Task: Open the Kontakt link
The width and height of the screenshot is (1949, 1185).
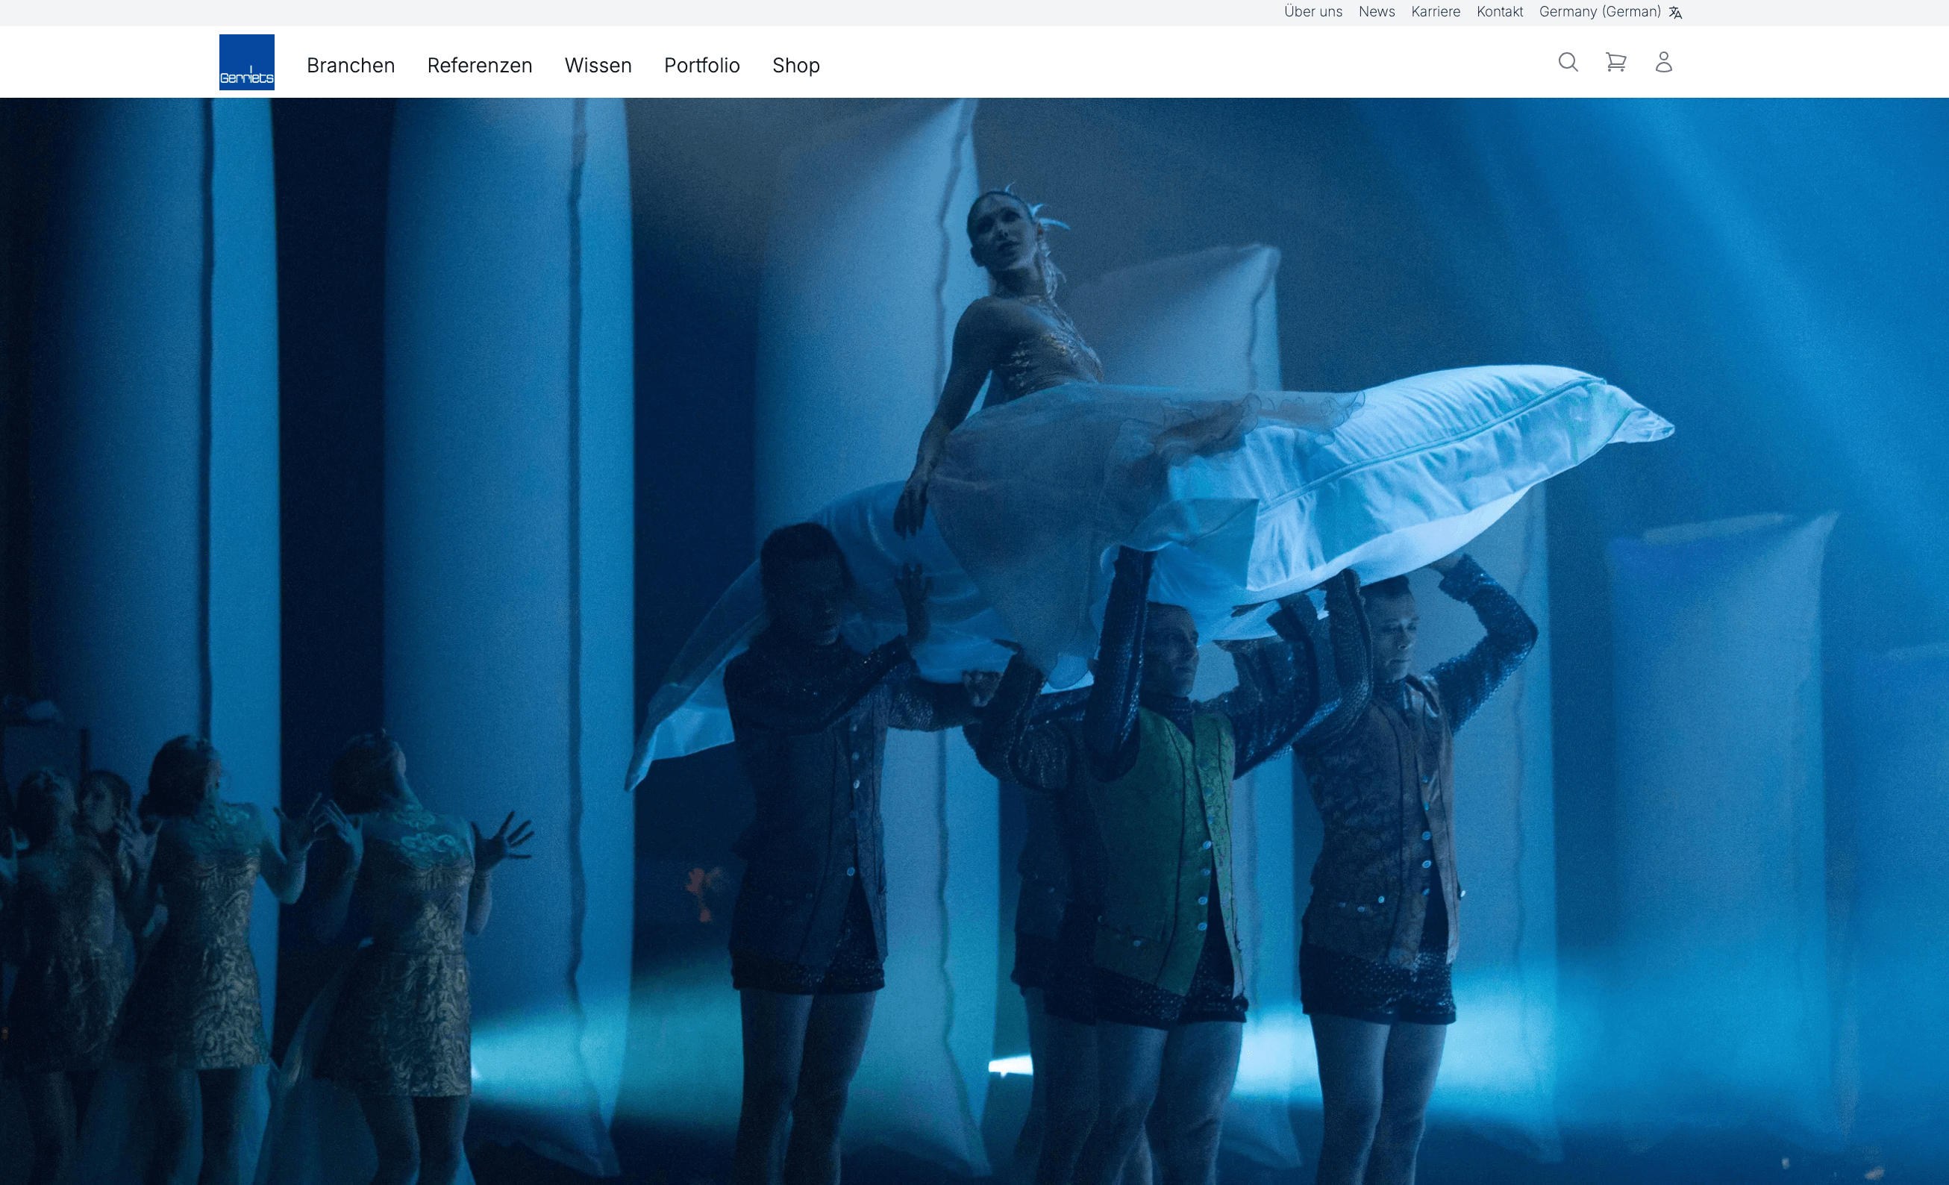Action: click(x=1499, y=12)
